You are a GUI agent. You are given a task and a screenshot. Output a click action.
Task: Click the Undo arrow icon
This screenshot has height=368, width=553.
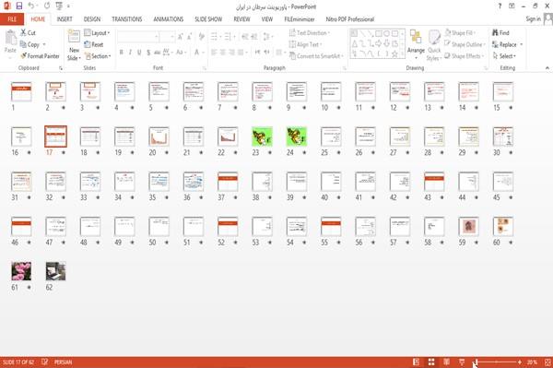click(31, 6)
